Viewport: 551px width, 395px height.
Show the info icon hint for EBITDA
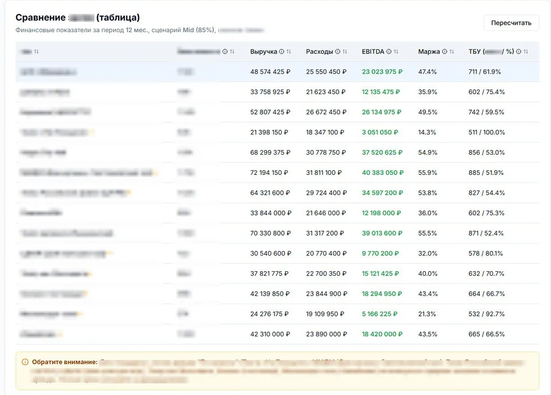389,52
